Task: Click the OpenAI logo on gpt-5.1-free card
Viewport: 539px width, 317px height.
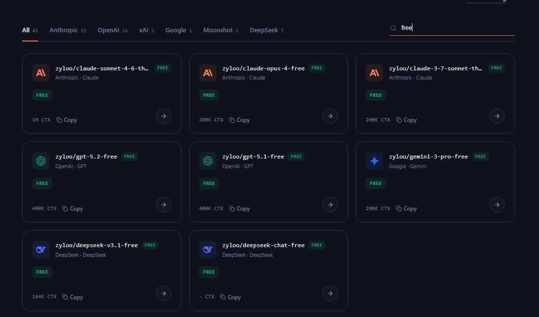Action: pyautogui.click(x=207, y=161)
